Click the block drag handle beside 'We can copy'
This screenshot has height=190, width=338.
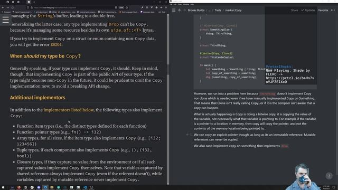(x=191, y=135)
